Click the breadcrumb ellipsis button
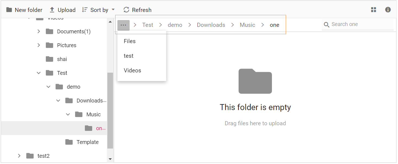398x164 pixels. pos(123,25)
